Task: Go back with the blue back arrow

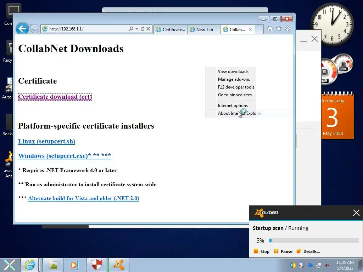Action: point(22,29)
